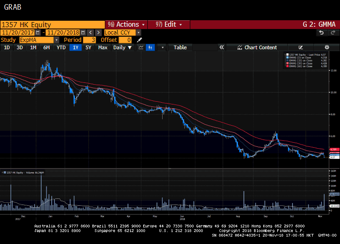Click red EMAVG (60) legend swatch

pos(287,66)
